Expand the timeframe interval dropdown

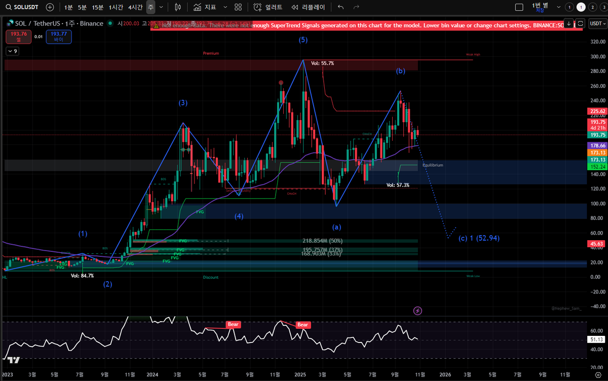point(161,8)
